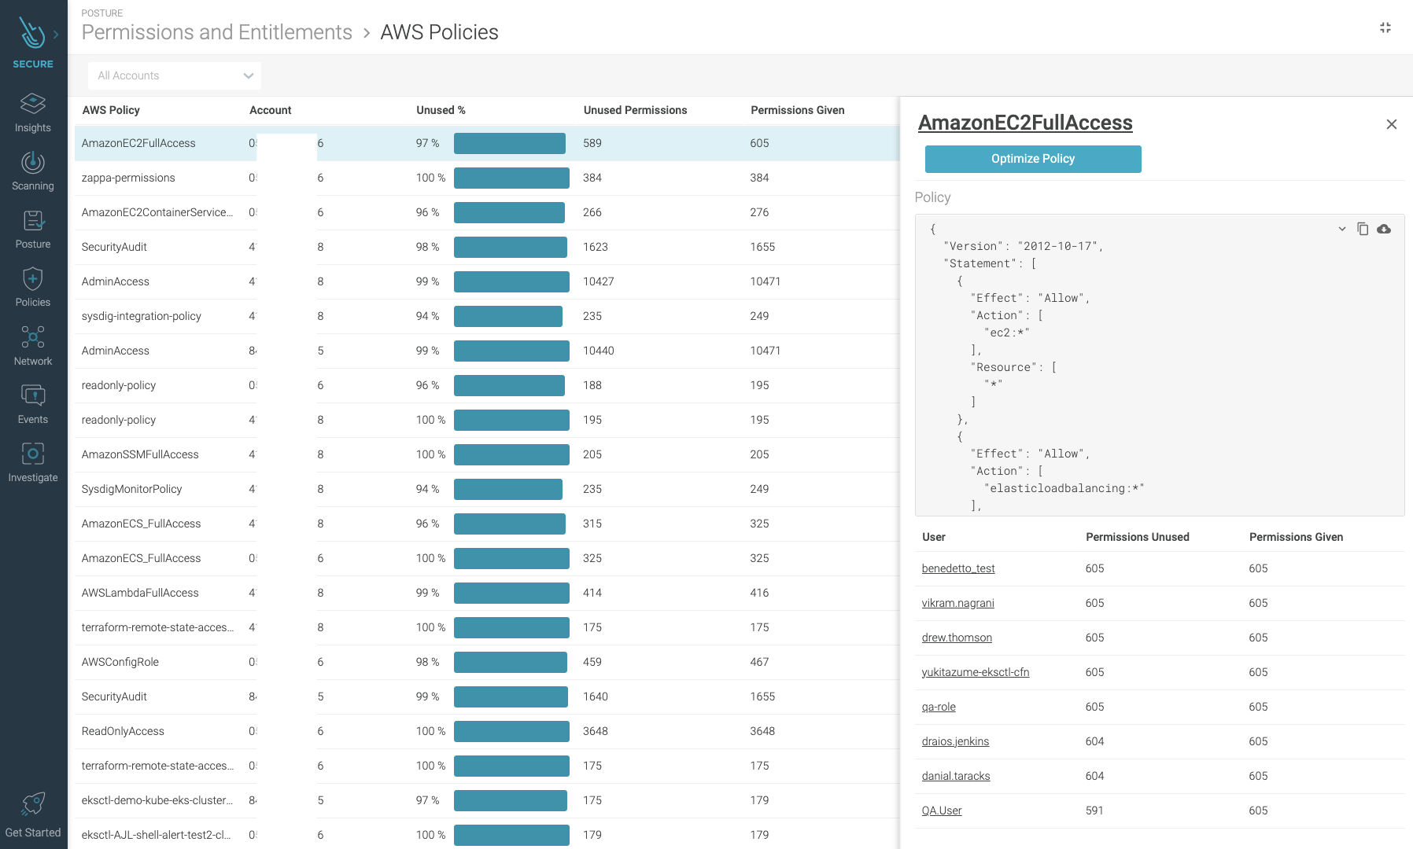Select the eksctl-demo-kube-eks-cluster row
The image size is (1413, 849).
pyautogui.click(x=487, y=800)
